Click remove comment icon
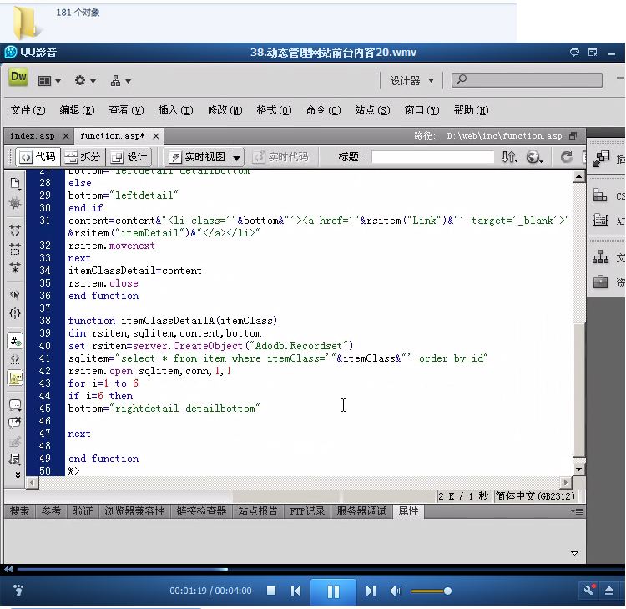Screen dimensions: 626x609 [15, 424]
